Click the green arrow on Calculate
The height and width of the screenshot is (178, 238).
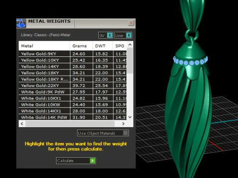click(93, 161)
